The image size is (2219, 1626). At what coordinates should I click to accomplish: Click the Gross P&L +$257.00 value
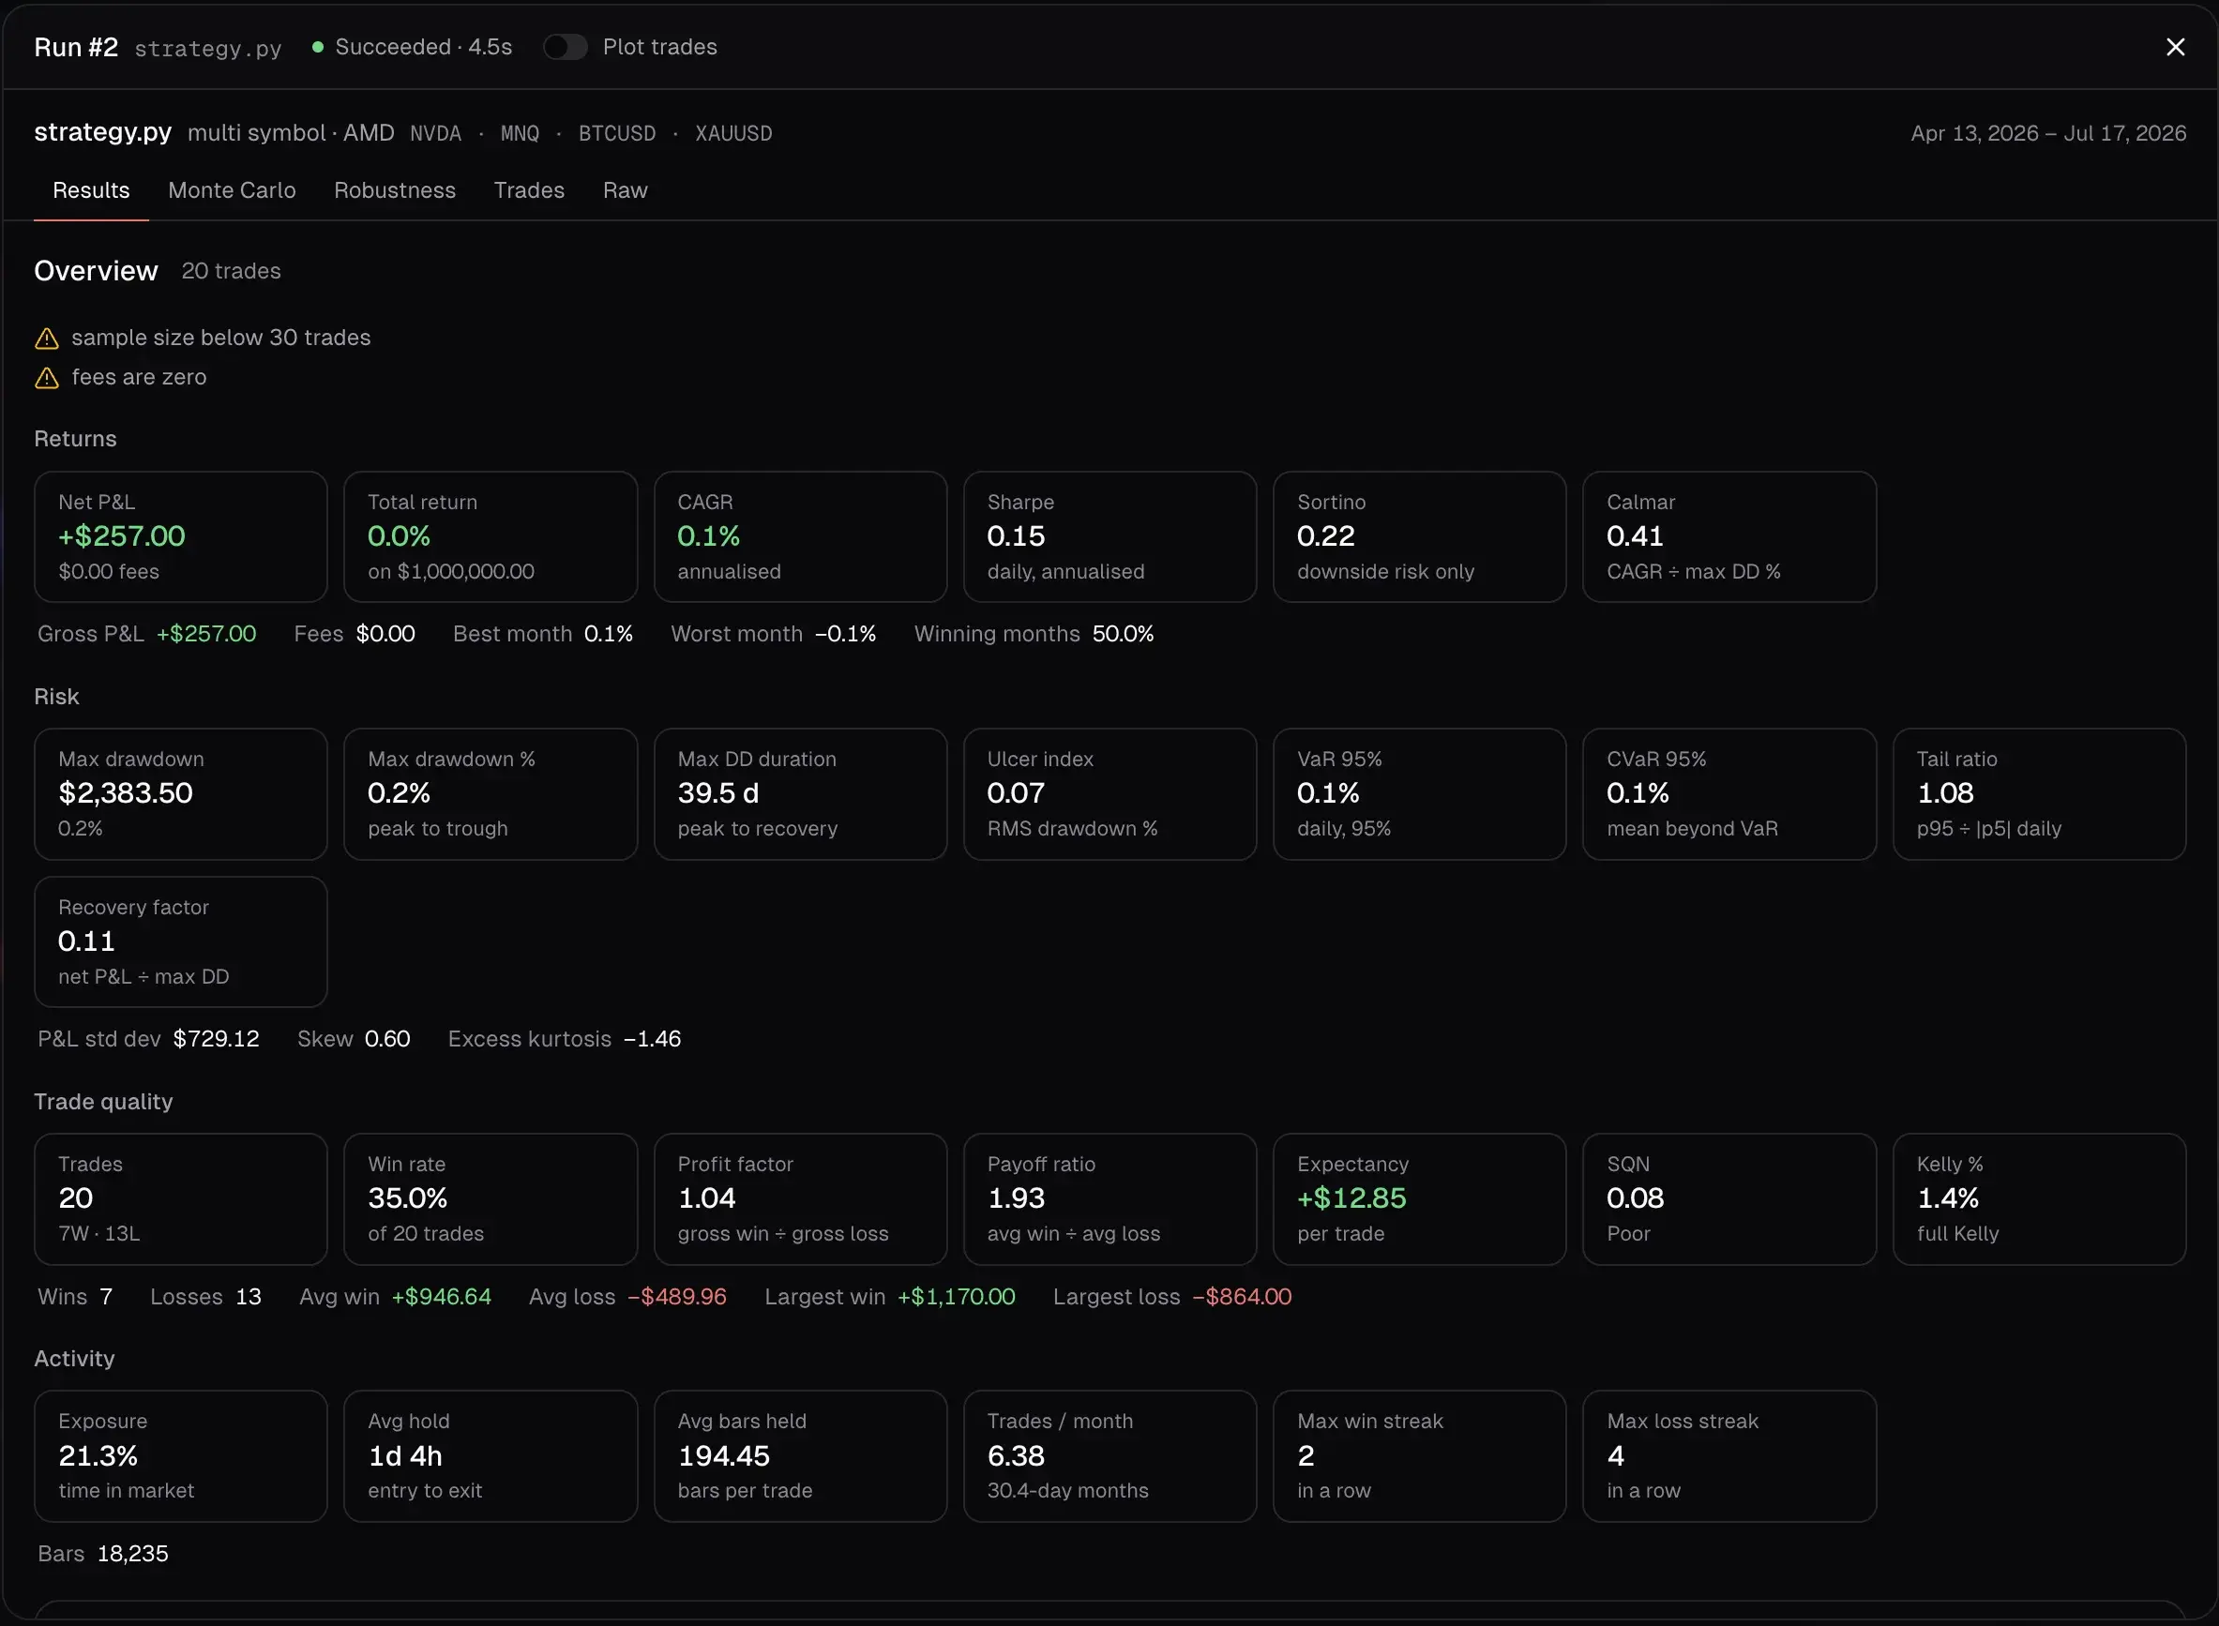[205, 634]
